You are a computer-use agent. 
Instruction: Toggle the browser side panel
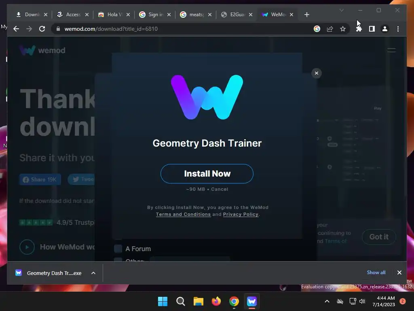pyautogui.click(x=372, y=29)
